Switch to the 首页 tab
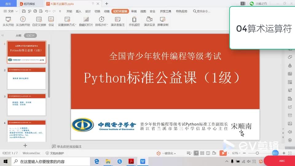Viewport: 295px width, 166px height. click(8, 4)
